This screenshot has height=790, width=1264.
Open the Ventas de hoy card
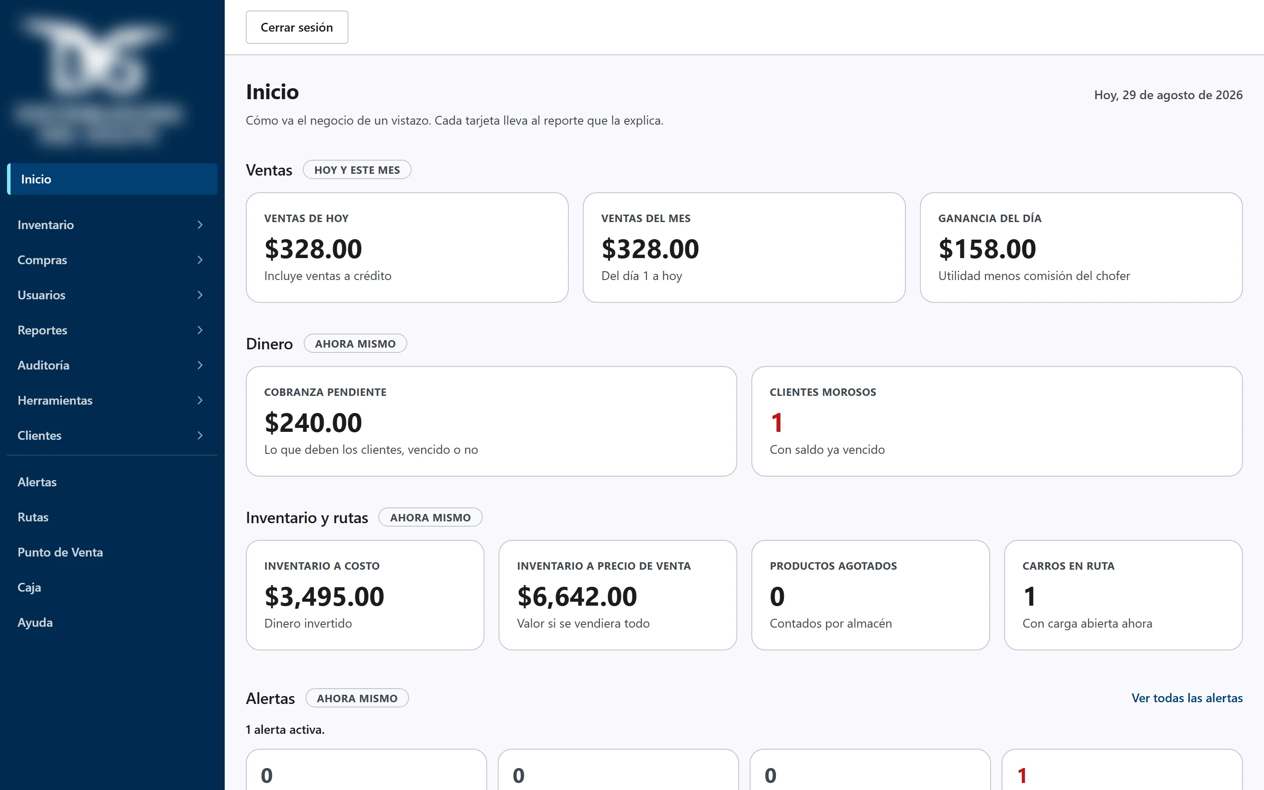(407, 248)
